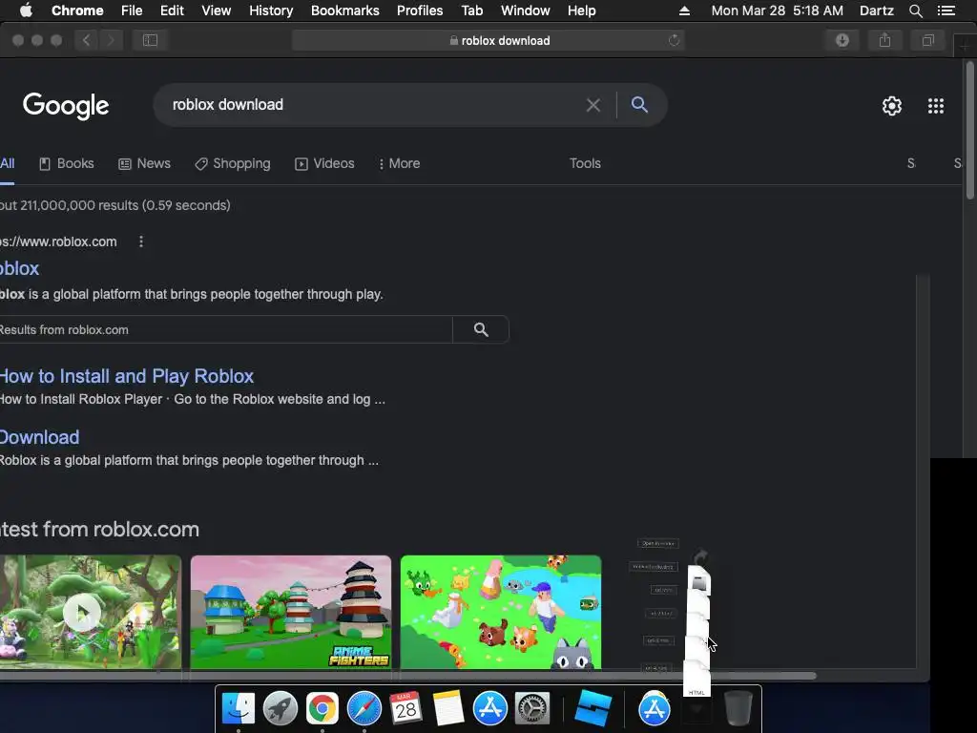Click the horizontal scrollbar at window bottom
The height and width of the screenshot is (733, 977).
coord(408,675)
